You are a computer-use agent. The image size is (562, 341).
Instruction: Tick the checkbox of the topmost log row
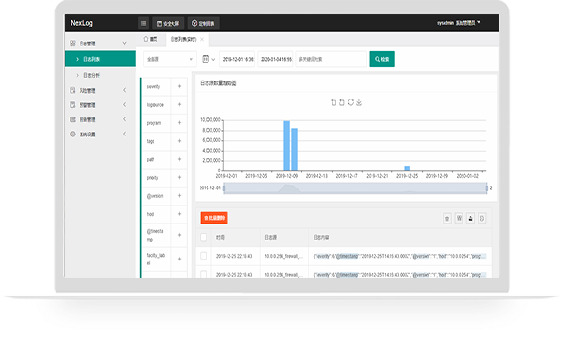click(203, 256)
